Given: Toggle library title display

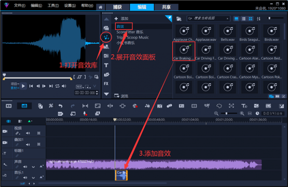Looking at the screenshot, I should [x=236, y=19].
